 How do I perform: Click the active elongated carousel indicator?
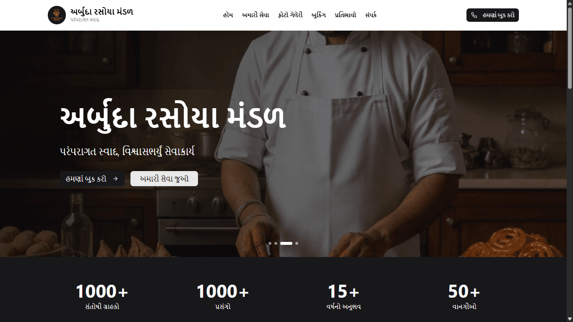click(286, 243)
